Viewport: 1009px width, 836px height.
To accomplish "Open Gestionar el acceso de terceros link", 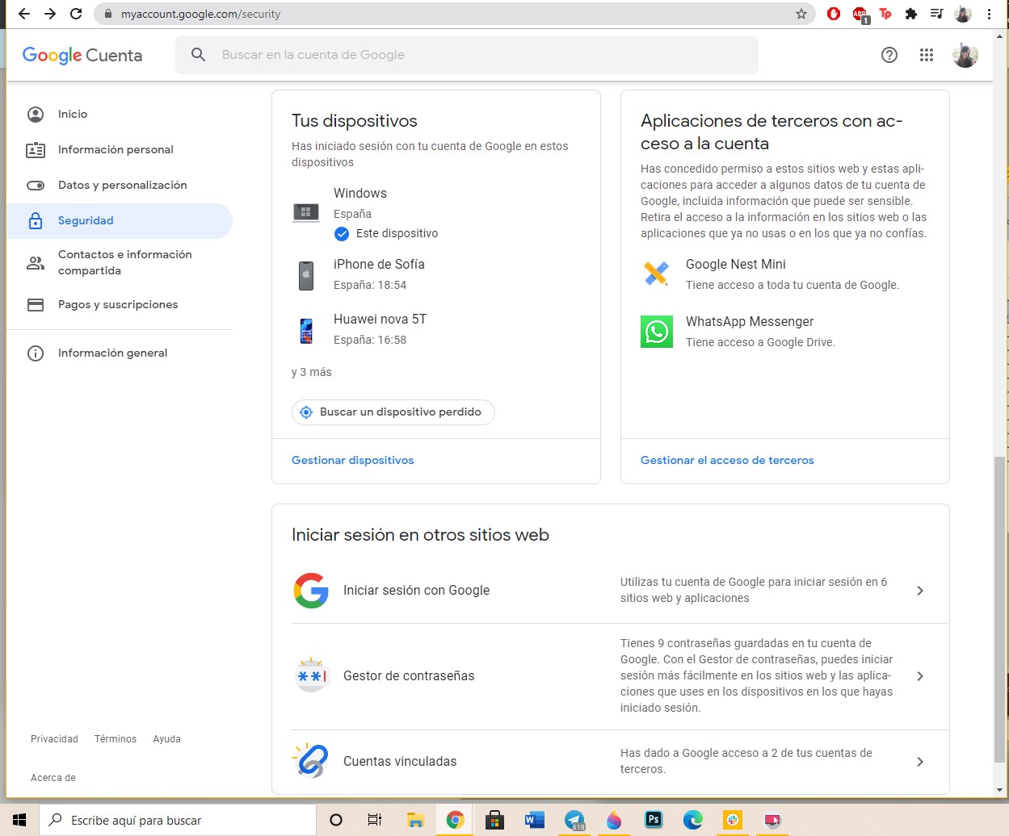I will coord(727,460).
